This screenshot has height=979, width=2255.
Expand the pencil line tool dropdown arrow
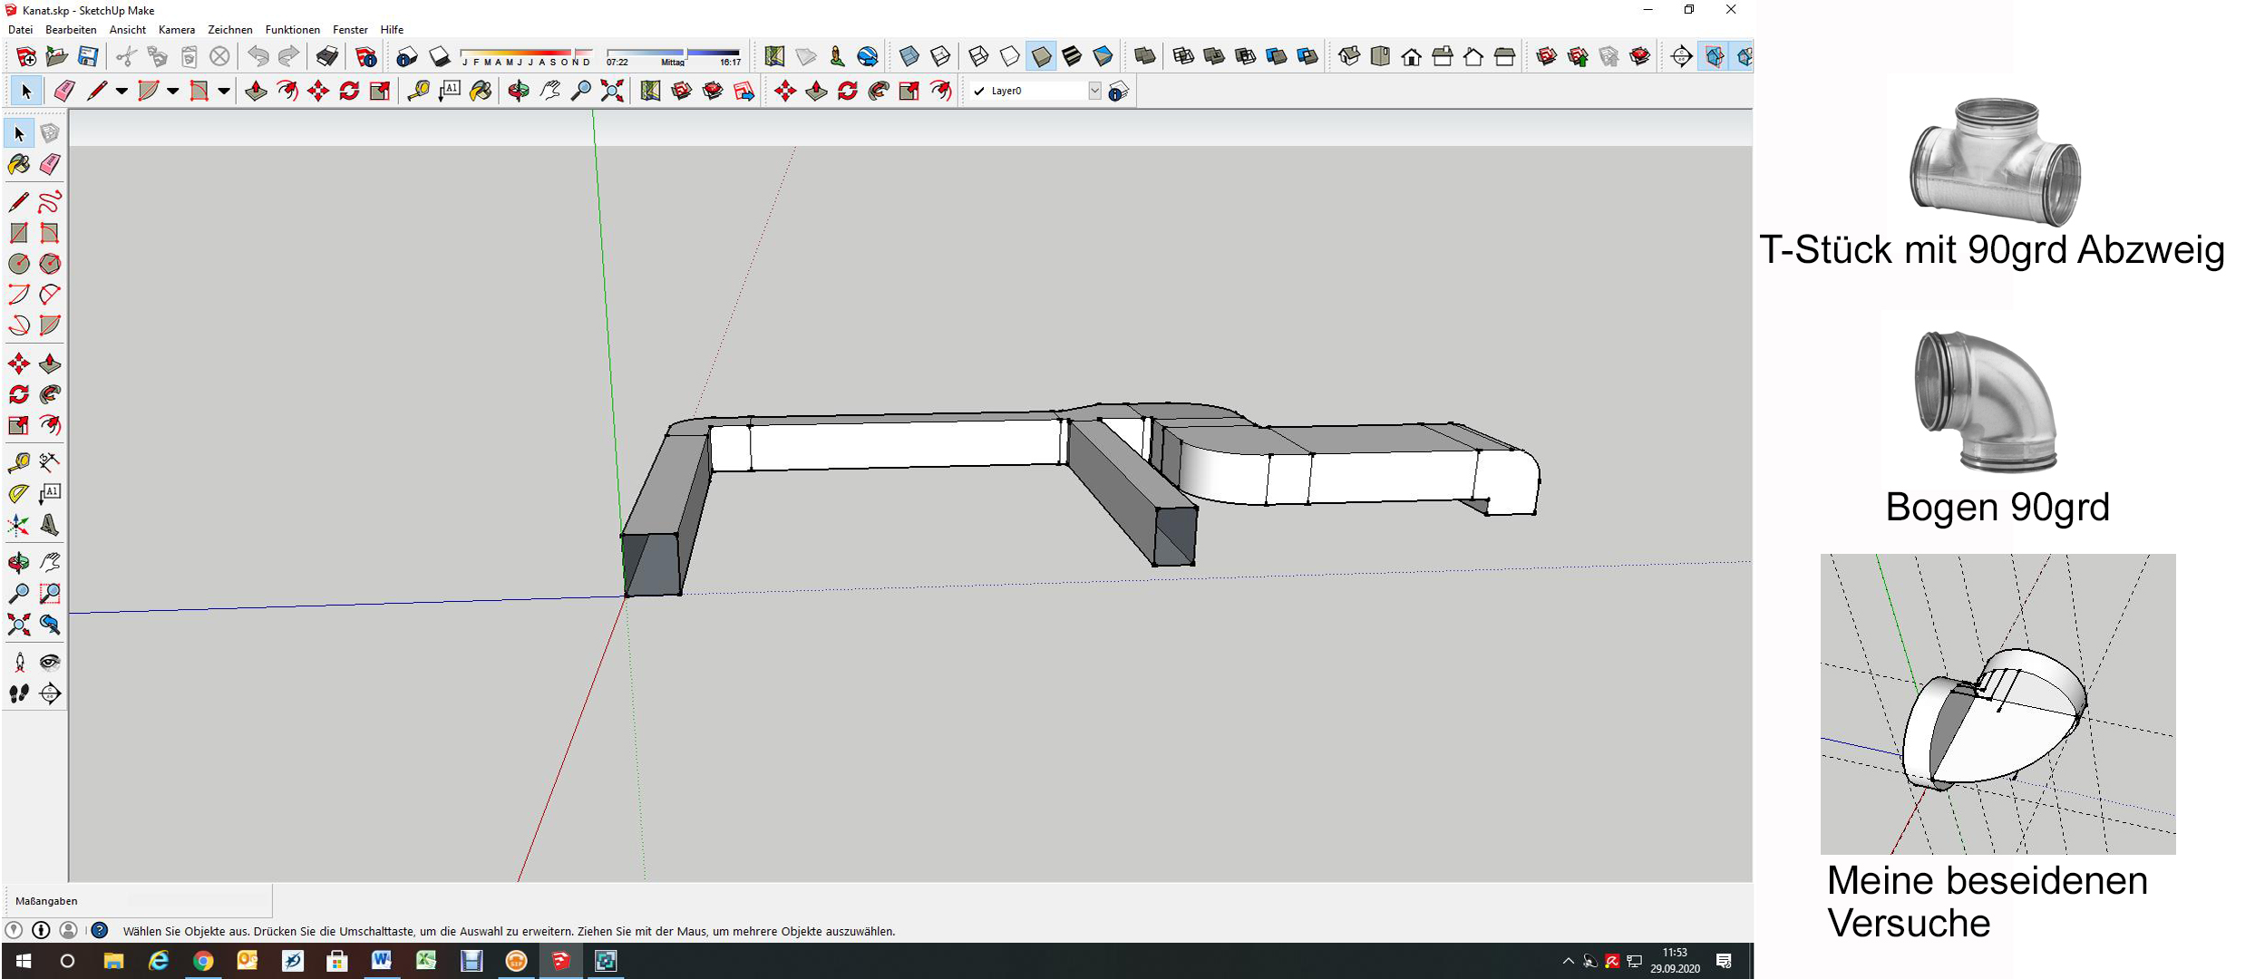(121, 91)
